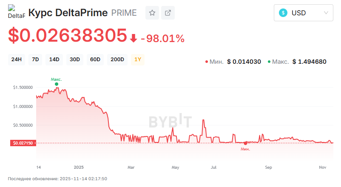This screenshot has height=187, width=341.
Task: Click the green Макс. dot on chart
Action: 57,84
